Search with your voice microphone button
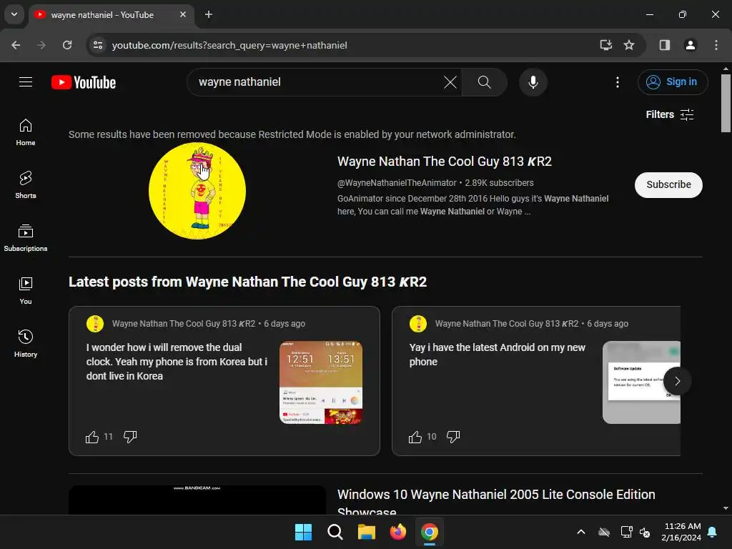This screenshot has height=549, width=732. click(533, 83)
